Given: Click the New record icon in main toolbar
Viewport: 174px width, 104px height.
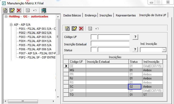Looking at the screenshot, I should point(5,11).
